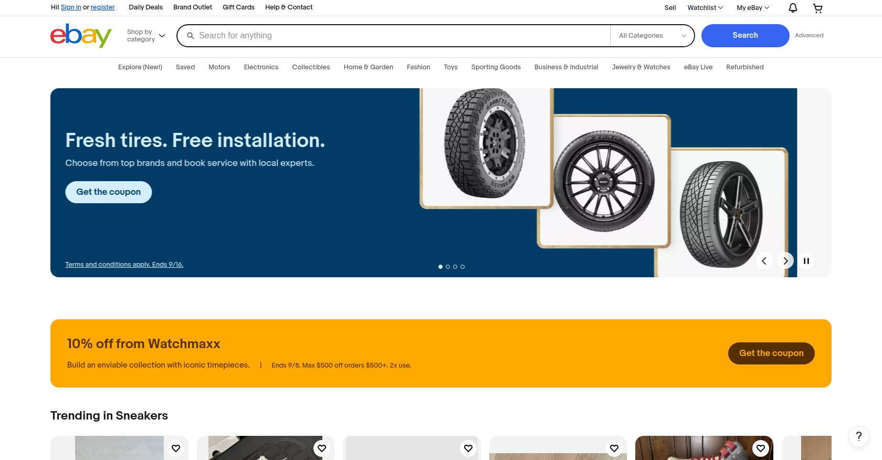Click the Sell link
Viewport: 882px width, 460px height.
(x=670, y=8)
